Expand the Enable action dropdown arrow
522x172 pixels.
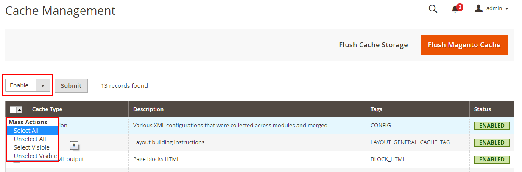42,85
